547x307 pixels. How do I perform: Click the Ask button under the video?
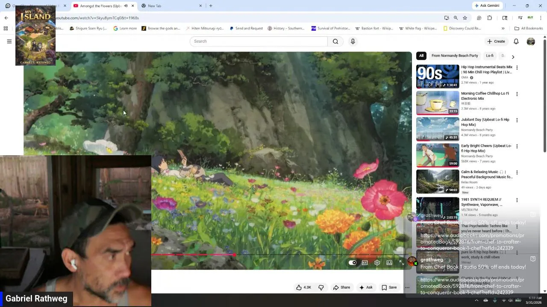pyautogui.click(x=366, y=287)
